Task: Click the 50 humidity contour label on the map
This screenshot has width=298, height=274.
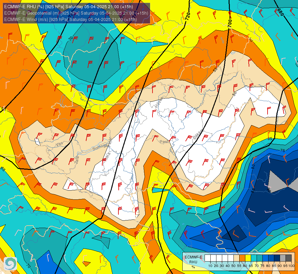Action: coord(234,93)
